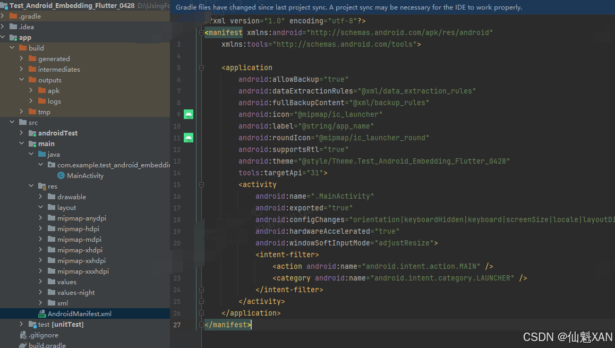Expand the mipmap-xxhdpi folder
615x348 pixels.
click(x=41, y=260)
